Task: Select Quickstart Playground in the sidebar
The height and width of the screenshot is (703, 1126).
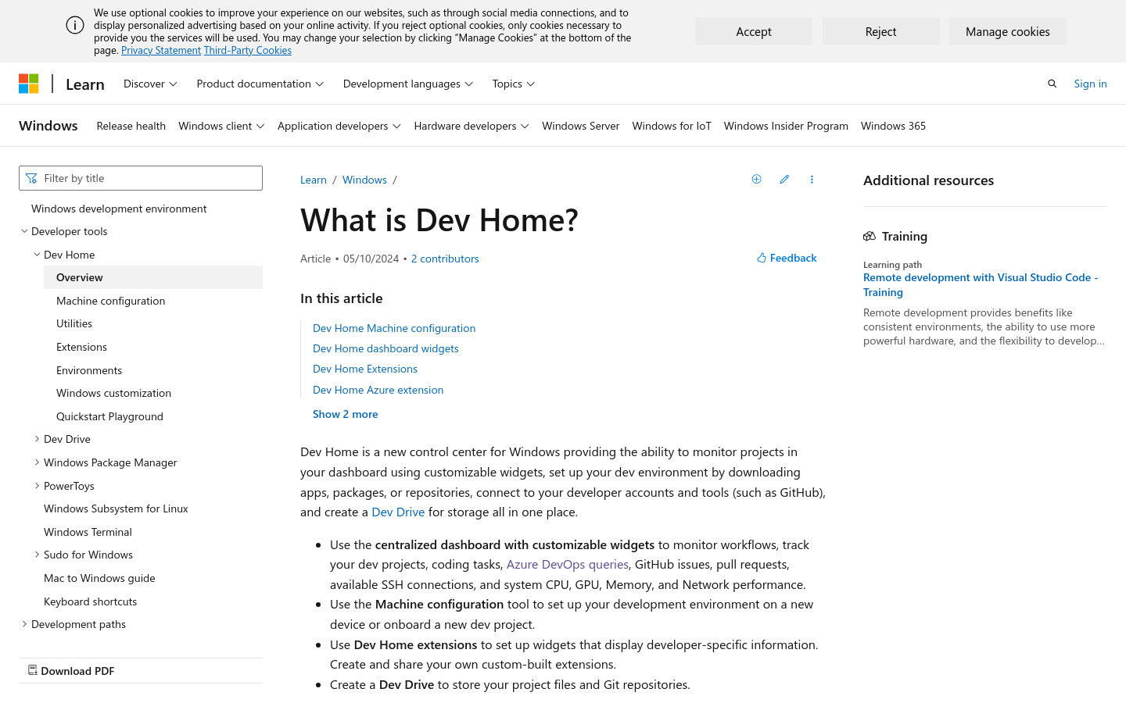Action: [x=109, y=416]
